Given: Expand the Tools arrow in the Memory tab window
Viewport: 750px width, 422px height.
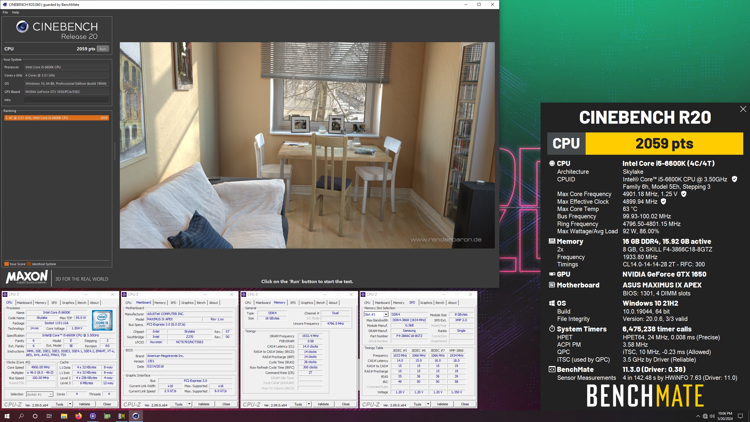Looking at the screenshot, I should [x=309, y=404].
